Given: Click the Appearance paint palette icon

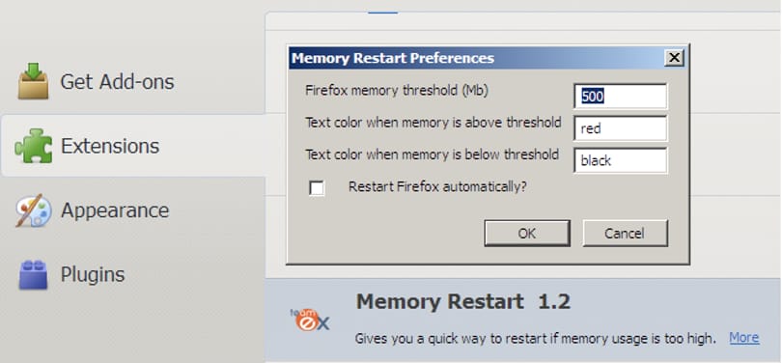Looking at the screenshot, I should [x=33, y=209].
